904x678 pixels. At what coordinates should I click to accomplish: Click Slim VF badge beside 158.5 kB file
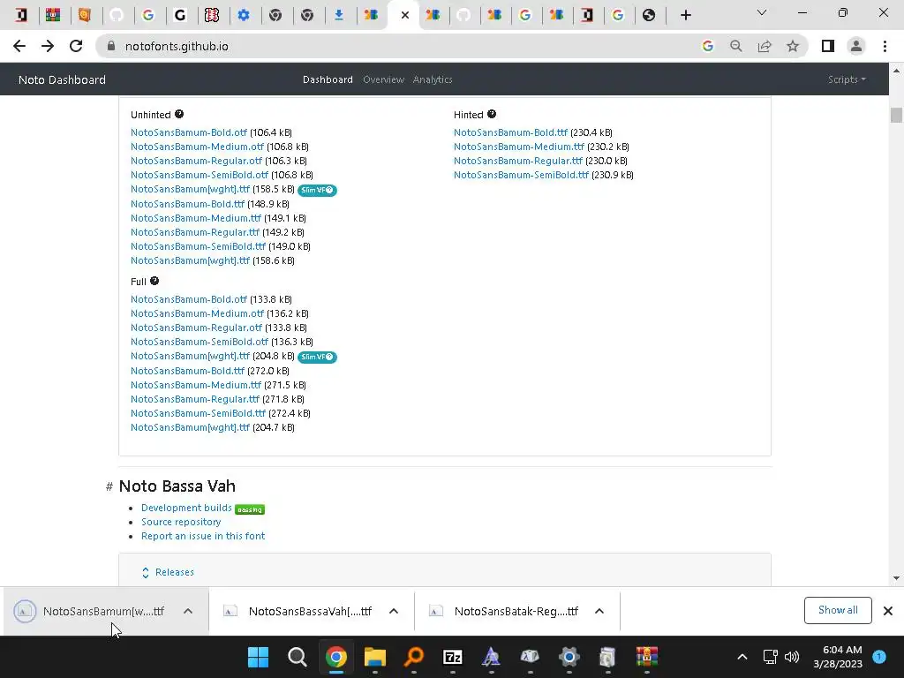pyautogui.click(x=317, y=190)
